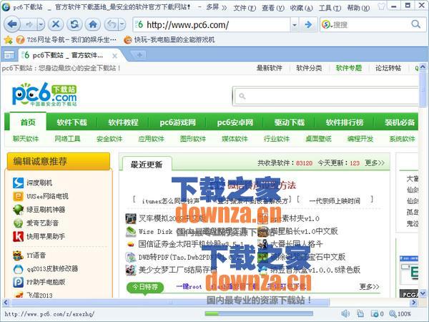Close the pc6下载站 tab
Viewport: 429px width, 322px height.
pos(115,56)
